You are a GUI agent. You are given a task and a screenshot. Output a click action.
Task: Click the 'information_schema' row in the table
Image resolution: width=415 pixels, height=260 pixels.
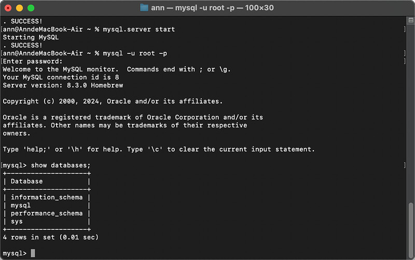[47, 197]
